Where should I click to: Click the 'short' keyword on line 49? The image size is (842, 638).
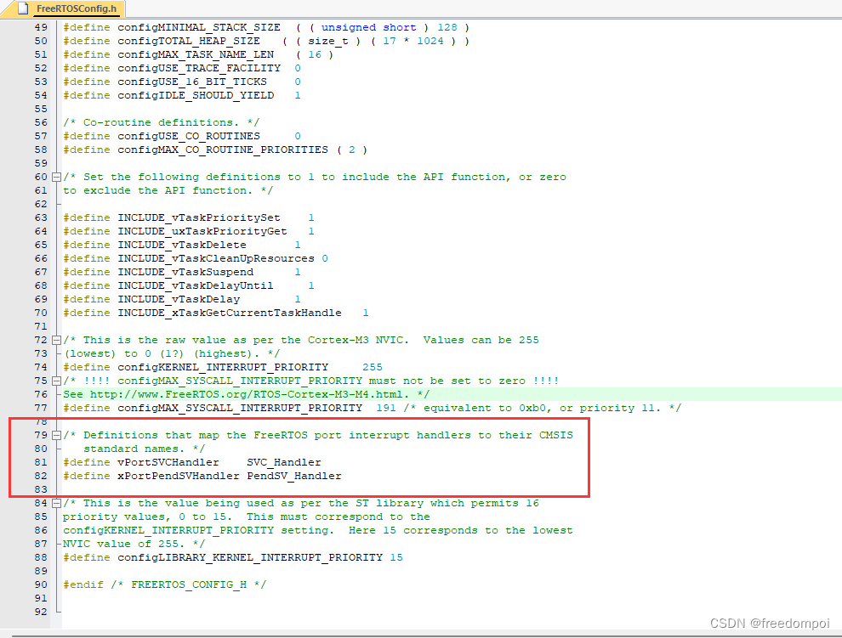(x=400, y=27)
